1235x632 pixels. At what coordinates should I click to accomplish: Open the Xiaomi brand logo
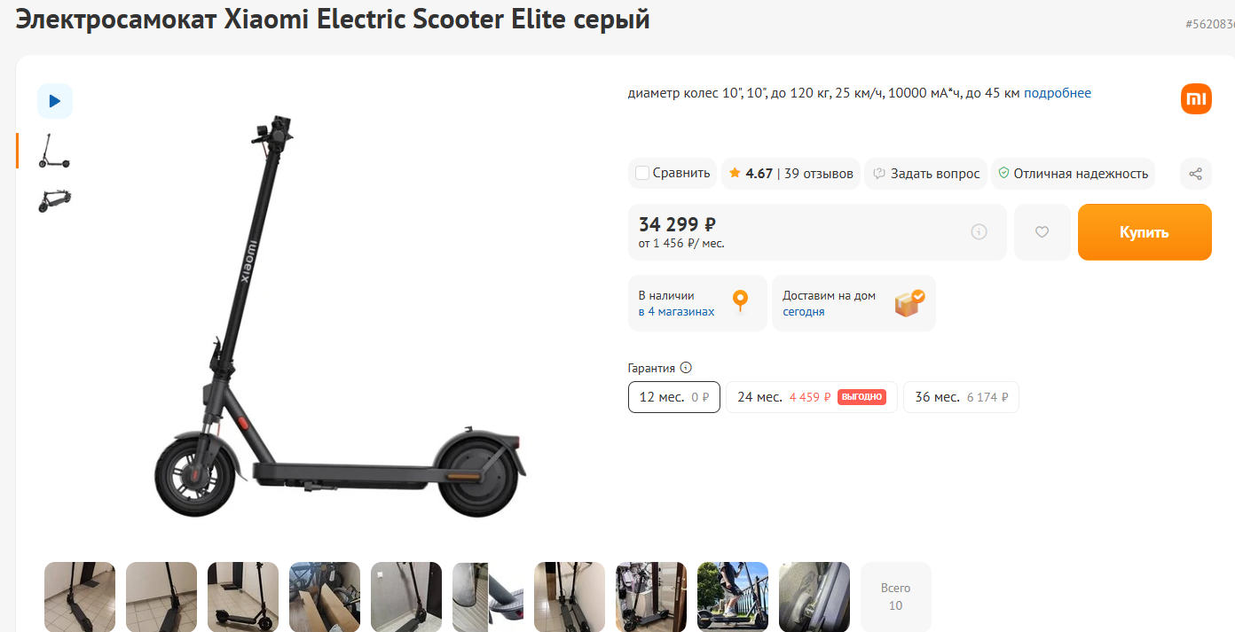point(1196,98)
